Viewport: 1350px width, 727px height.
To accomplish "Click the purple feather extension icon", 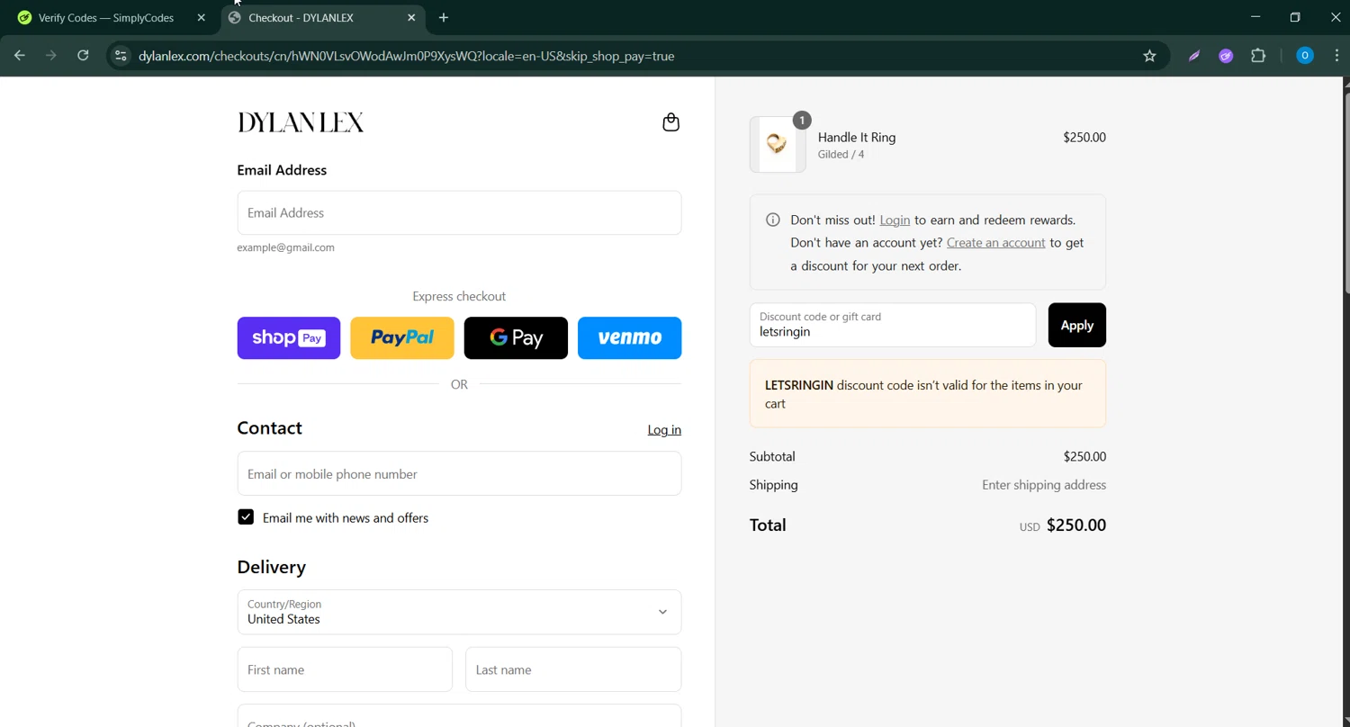I will (1194, 56).
